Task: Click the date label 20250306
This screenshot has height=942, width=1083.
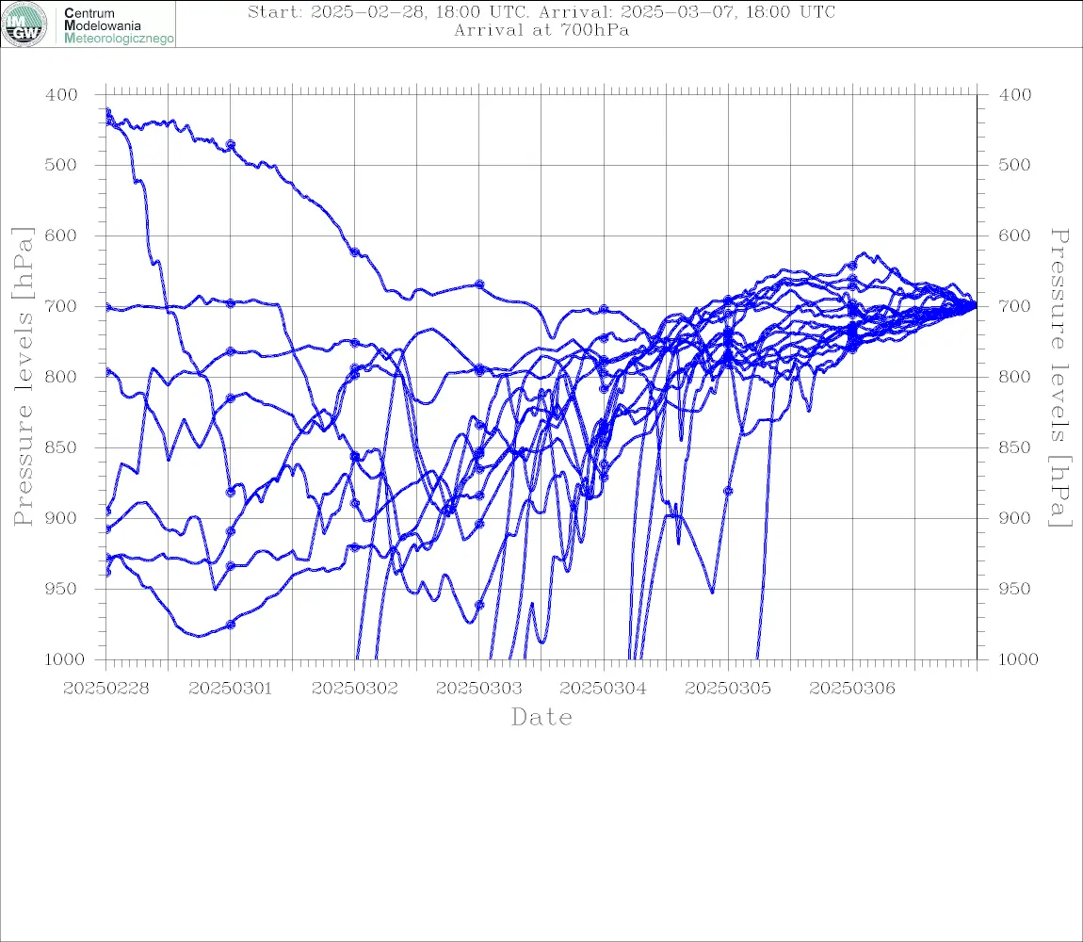Action: [852, 689]
